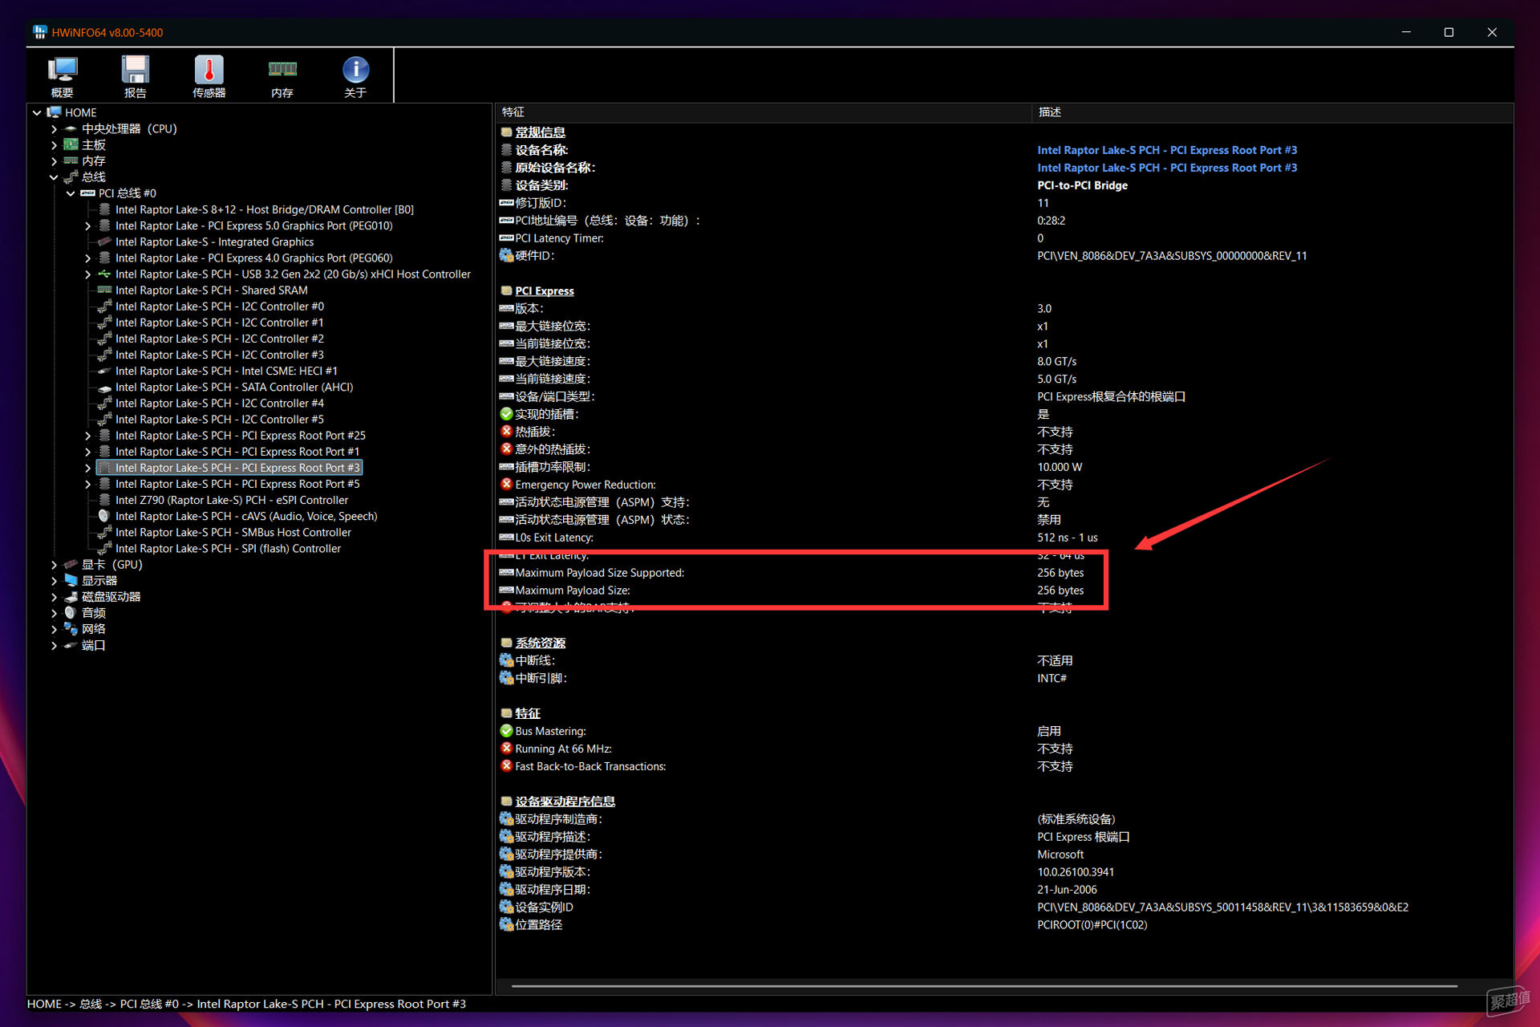Click the USB 3.2 xHCI controller icon
The width and height of the screenshot is (1540, 1027).
point(104,274)
